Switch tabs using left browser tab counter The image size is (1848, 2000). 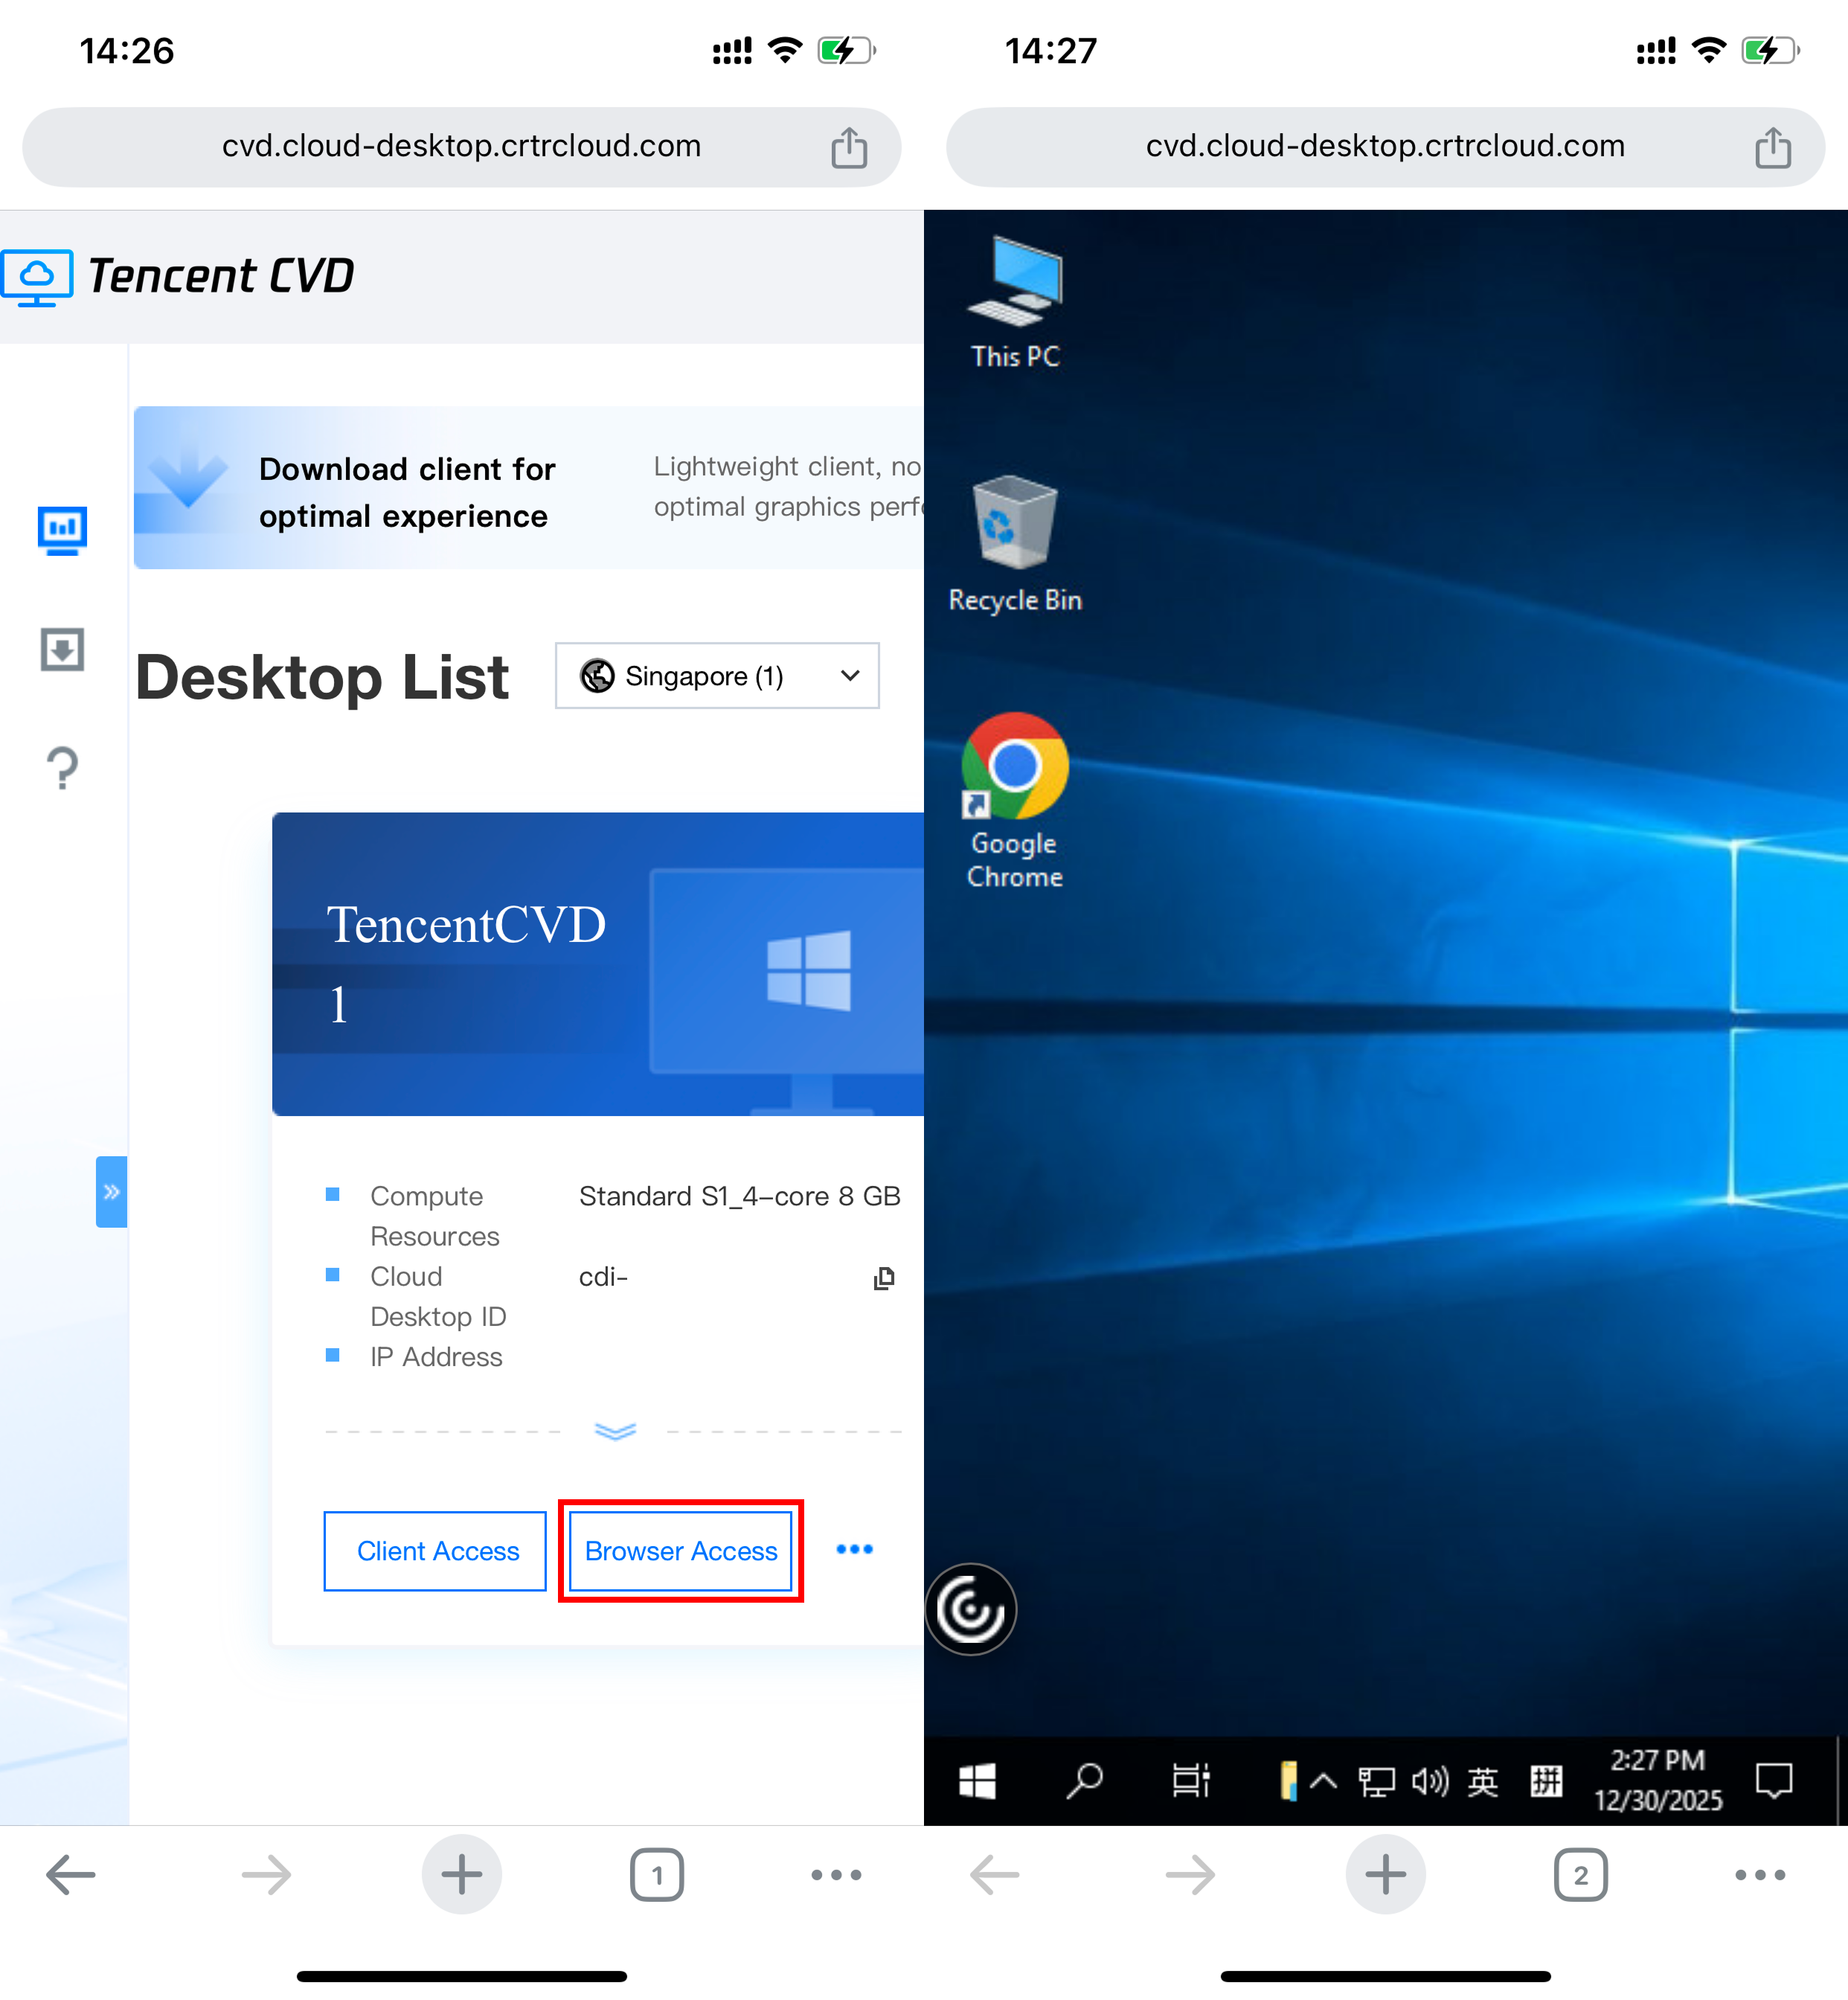pyautogui.click(x=656, y=1875)
